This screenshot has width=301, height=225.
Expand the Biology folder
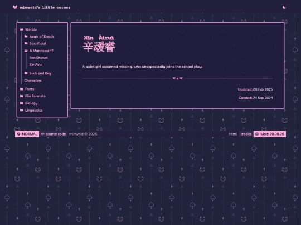22,103
